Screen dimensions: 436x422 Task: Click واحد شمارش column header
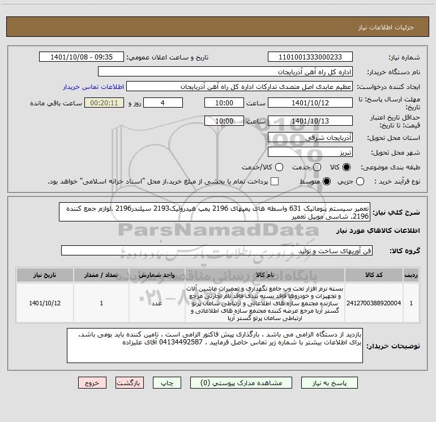157,275
